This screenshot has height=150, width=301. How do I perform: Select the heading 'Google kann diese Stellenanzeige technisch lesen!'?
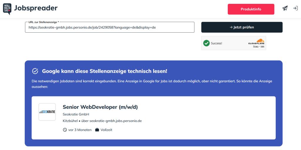[105, 71]
